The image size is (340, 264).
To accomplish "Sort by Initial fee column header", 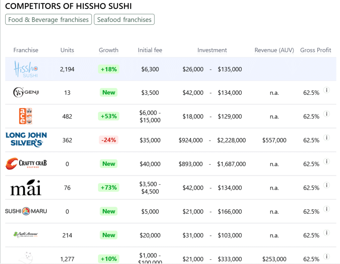I will coord(150,50).
